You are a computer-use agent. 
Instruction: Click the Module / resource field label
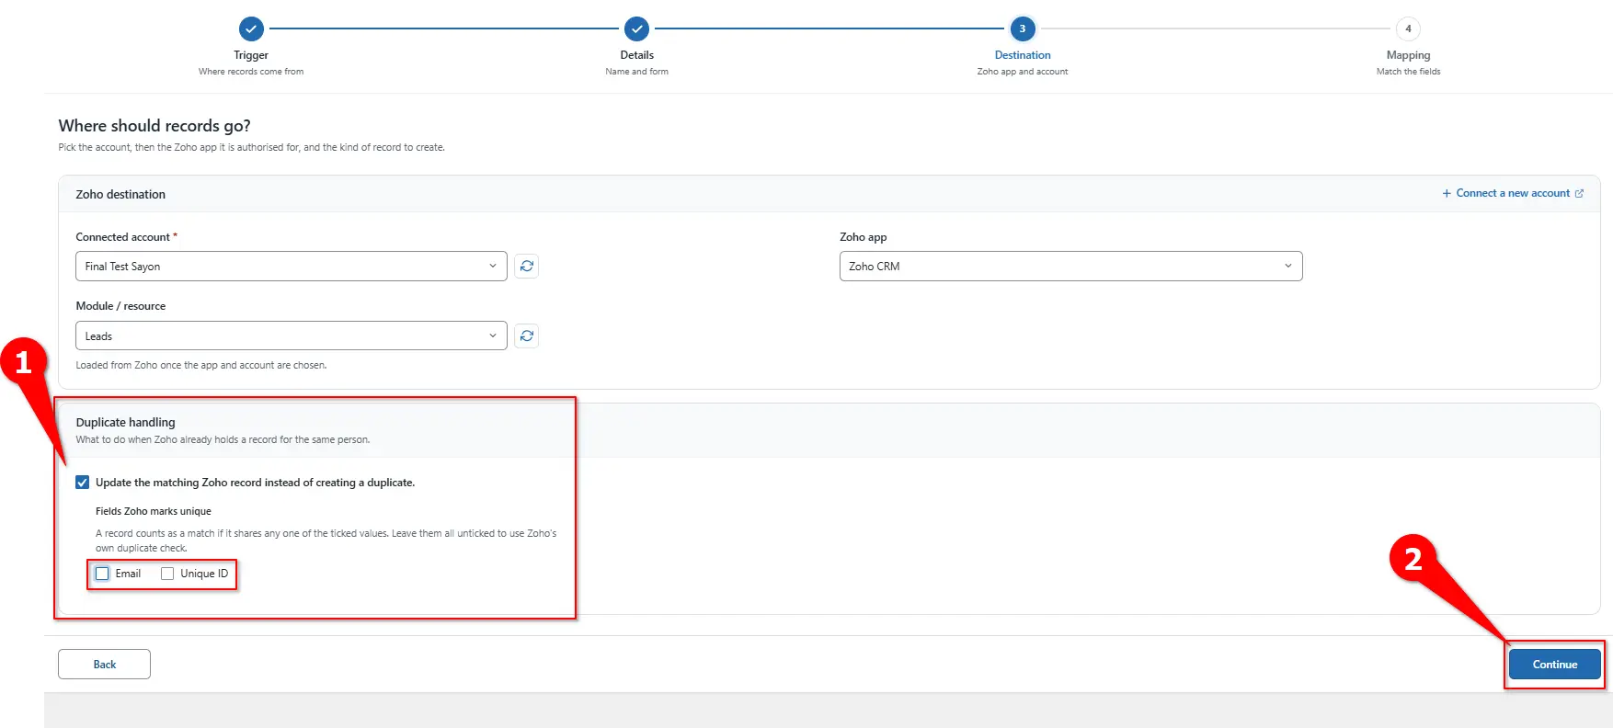click(x=120, y=306)
